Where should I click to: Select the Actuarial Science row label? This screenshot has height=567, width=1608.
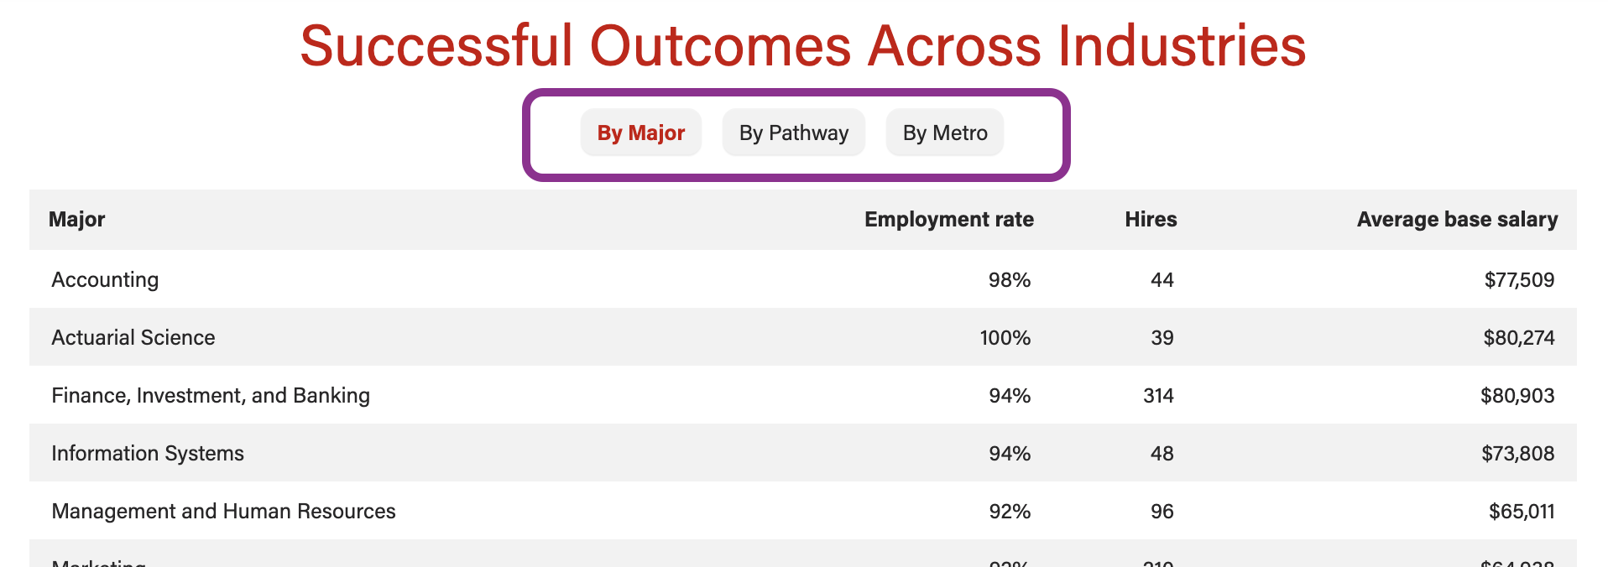pyautogui.click(x=133, y=337)
